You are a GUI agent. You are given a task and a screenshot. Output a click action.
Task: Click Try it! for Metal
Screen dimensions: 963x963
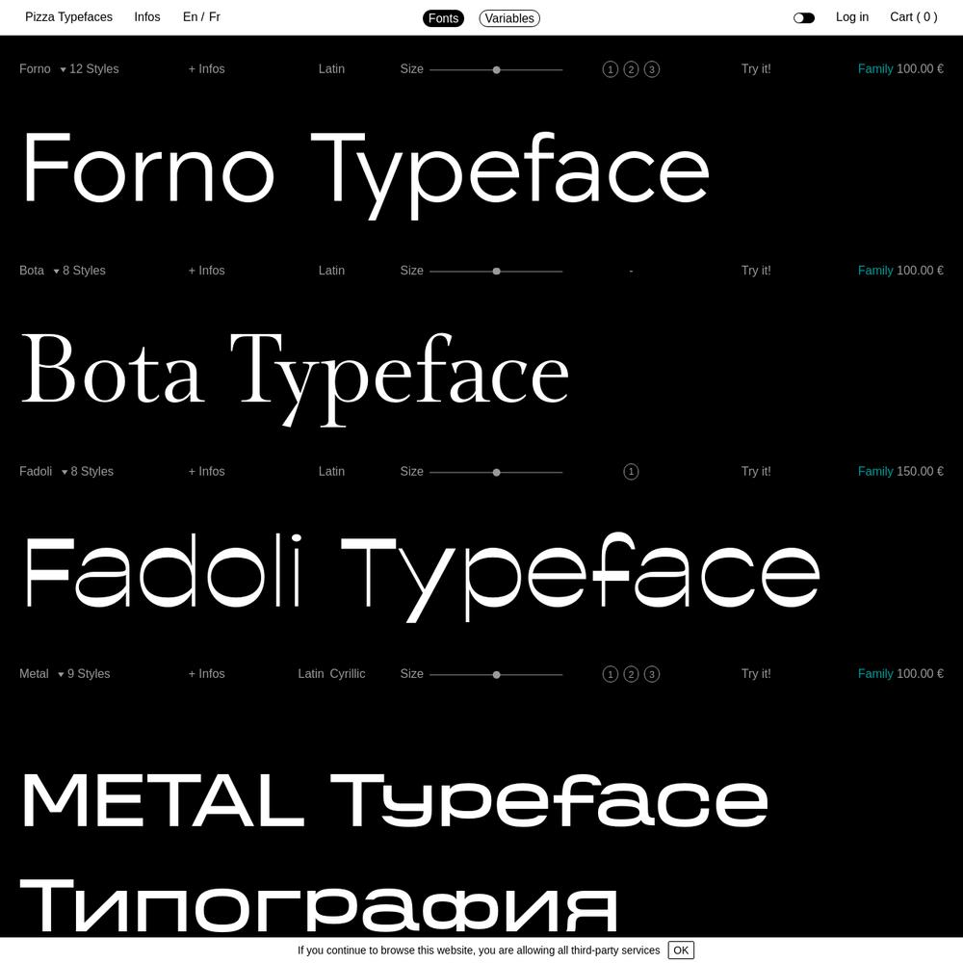[756, 674]
